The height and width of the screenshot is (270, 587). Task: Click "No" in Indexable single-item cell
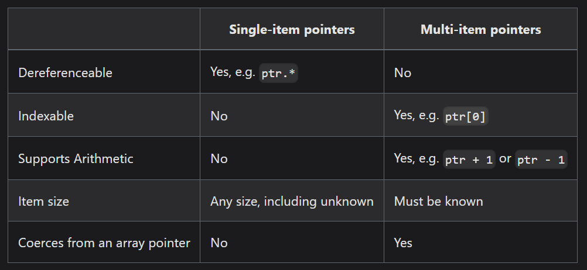coord(219,116)
